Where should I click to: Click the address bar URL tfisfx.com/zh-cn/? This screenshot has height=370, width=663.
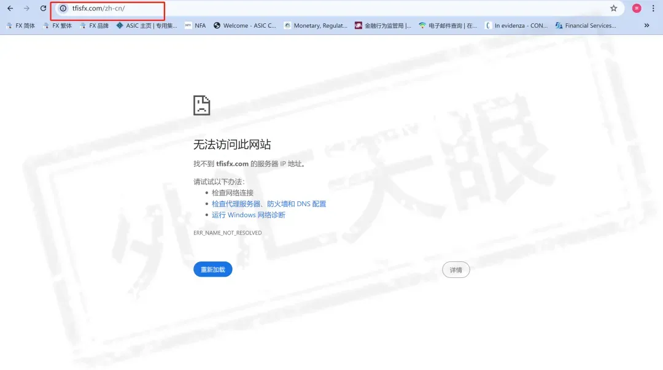click(98, 8)
